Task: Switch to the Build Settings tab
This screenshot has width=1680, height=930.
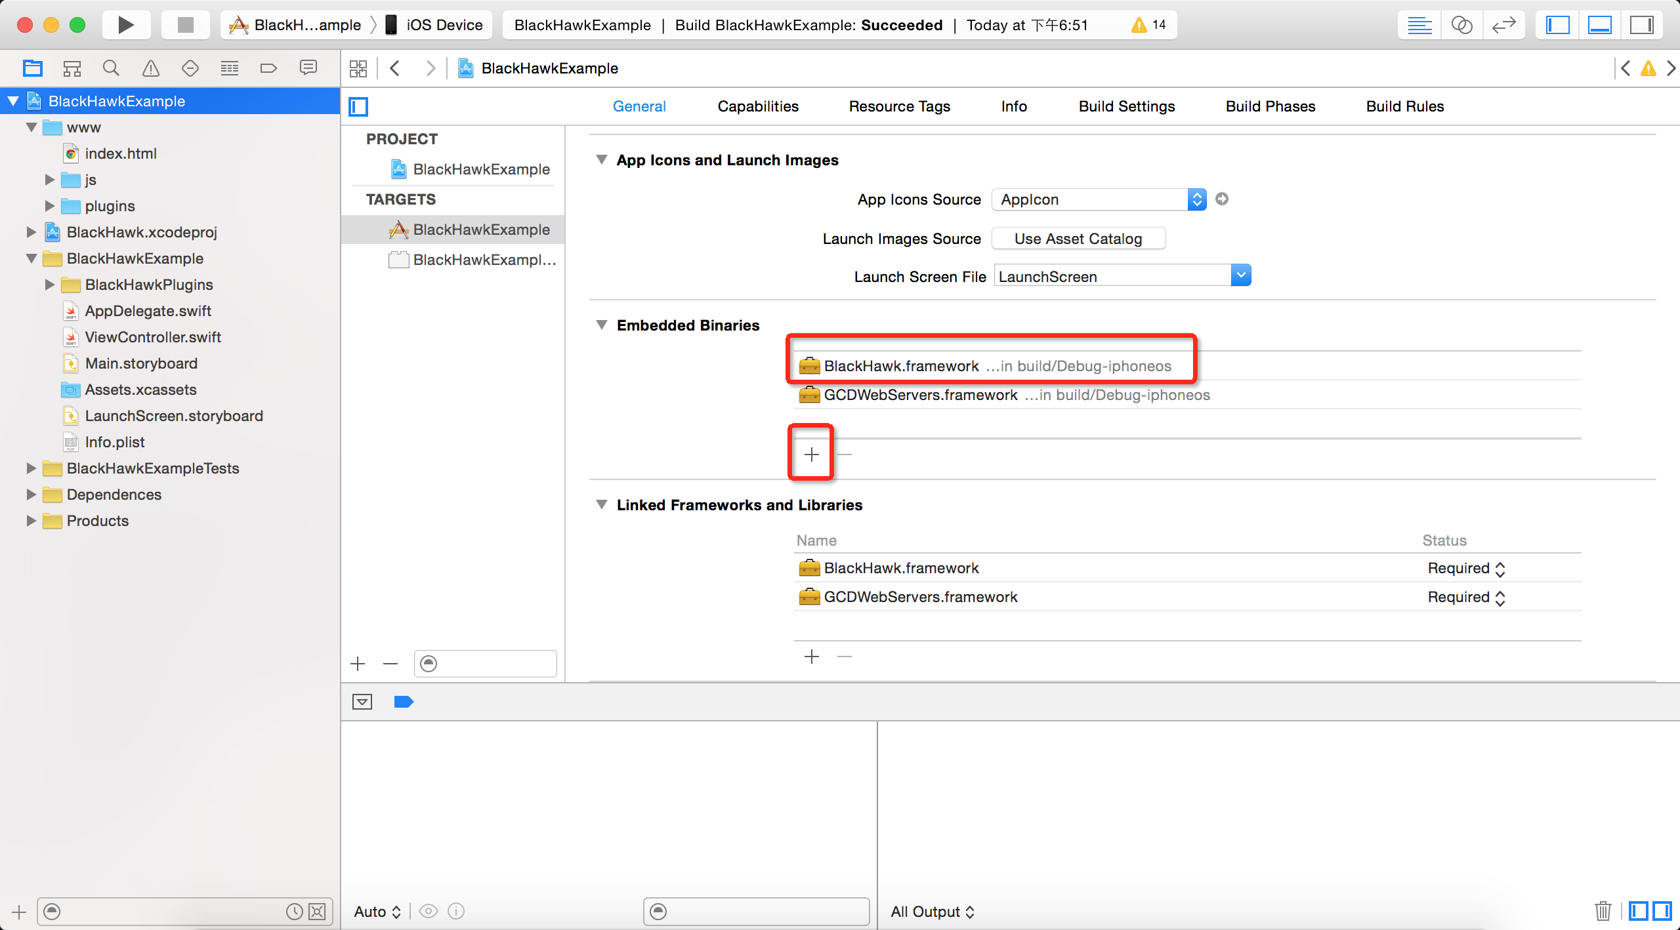Action: (1126, 106)
